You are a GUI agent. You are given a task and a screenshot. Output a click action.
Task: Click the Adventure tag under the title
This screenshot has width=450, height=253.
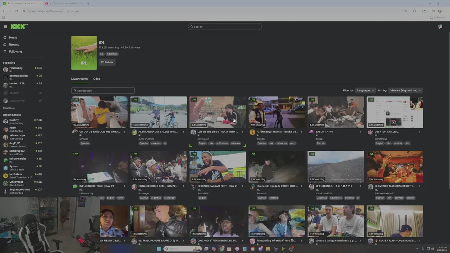coord(112,54)
